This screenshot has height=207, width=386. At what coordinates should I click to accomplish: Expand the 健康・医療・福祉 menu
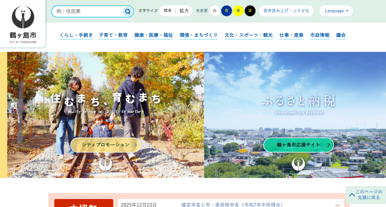153,35
